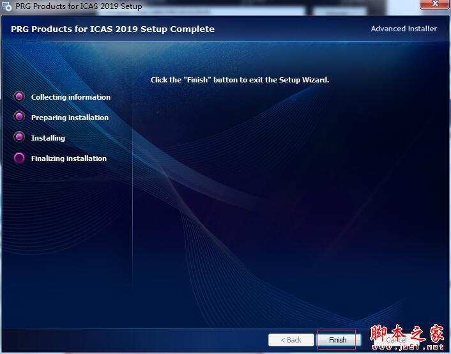Close the Setup window

click(435, 4)
